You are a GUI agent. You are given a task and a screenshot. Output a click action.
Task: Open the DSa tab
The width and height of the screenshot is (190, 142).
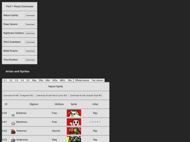[41, 80]
